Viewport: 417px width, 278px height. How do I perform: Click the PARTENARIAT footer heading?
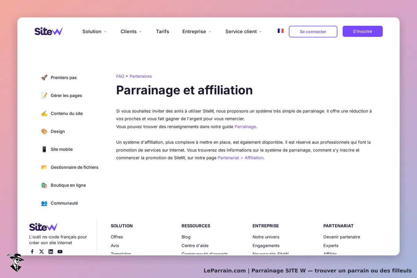click(338, 226)
